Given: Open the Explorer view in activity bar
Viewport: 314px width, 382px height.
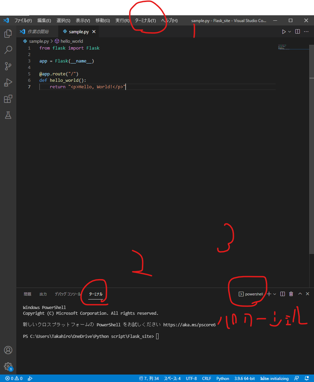Looking at the screenshot, I should click(x=8, y=34).
